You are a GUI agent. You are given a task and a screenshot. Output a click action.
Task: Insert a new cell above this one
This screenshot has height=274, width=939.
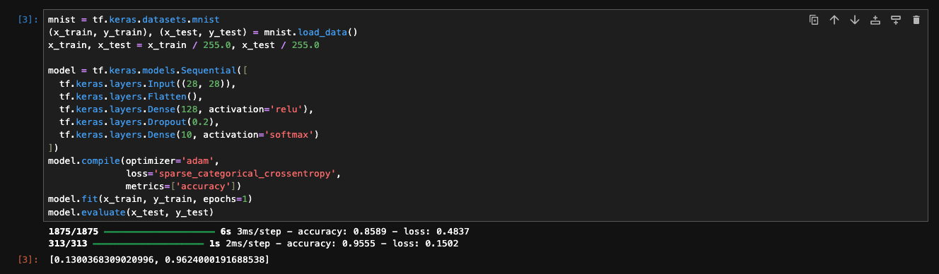[x=875, y=20]
